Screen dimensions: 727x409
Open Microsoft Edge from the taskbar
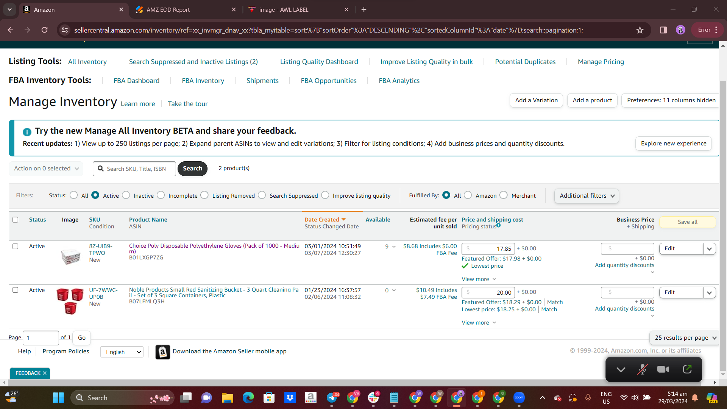[248, 398]
